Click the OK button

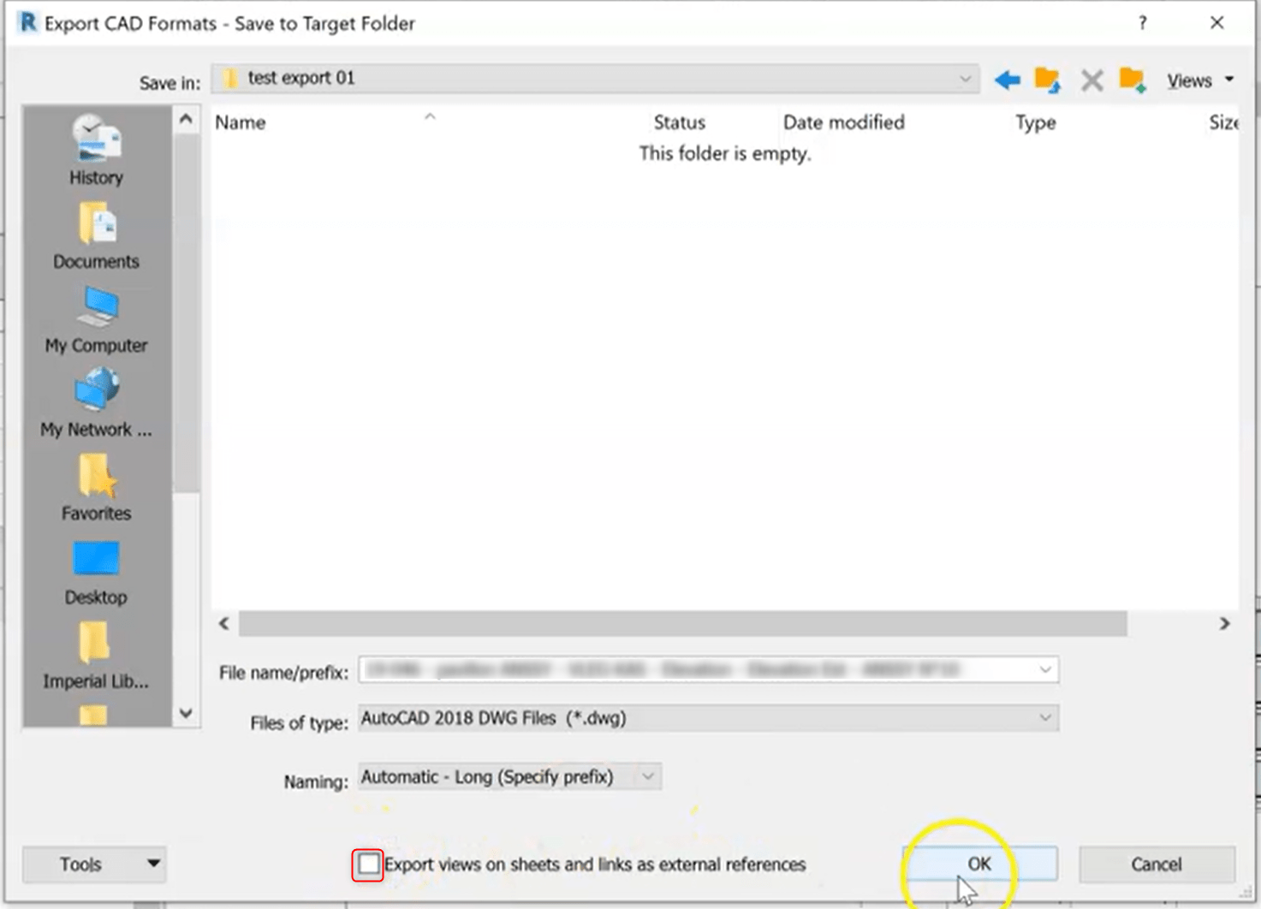[x=979, y=864]
